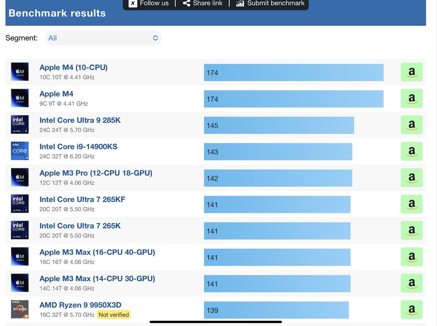Open Apple M4 (10-CPU) link
Screen dimensions: 437x326
click(x=73, y=68)
